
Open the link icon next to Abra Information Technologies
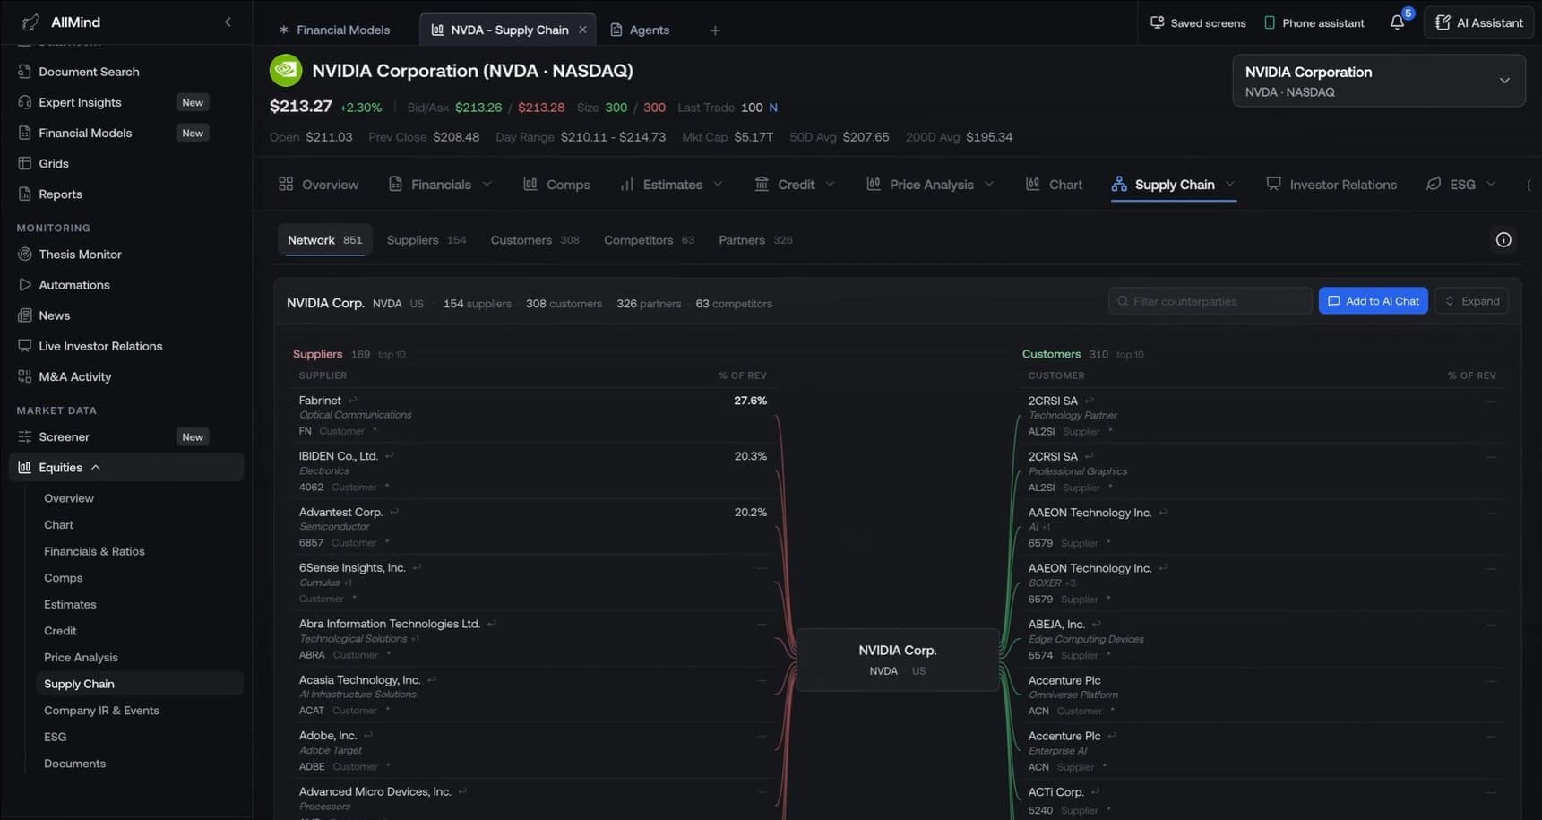point(491,624)
